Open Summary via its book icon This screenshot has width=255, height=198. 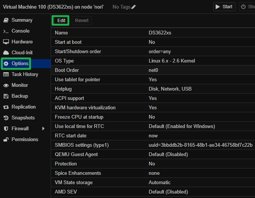coord(6,20)
